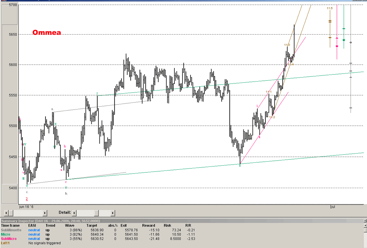This screenshot has height=248, width=367.
Task: Click Micro target value 5640.34
Action: 97,234
